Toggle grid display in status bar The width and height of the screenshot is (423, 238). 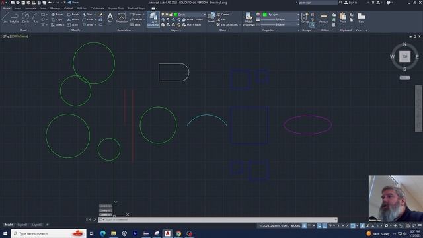coord(304,226)
